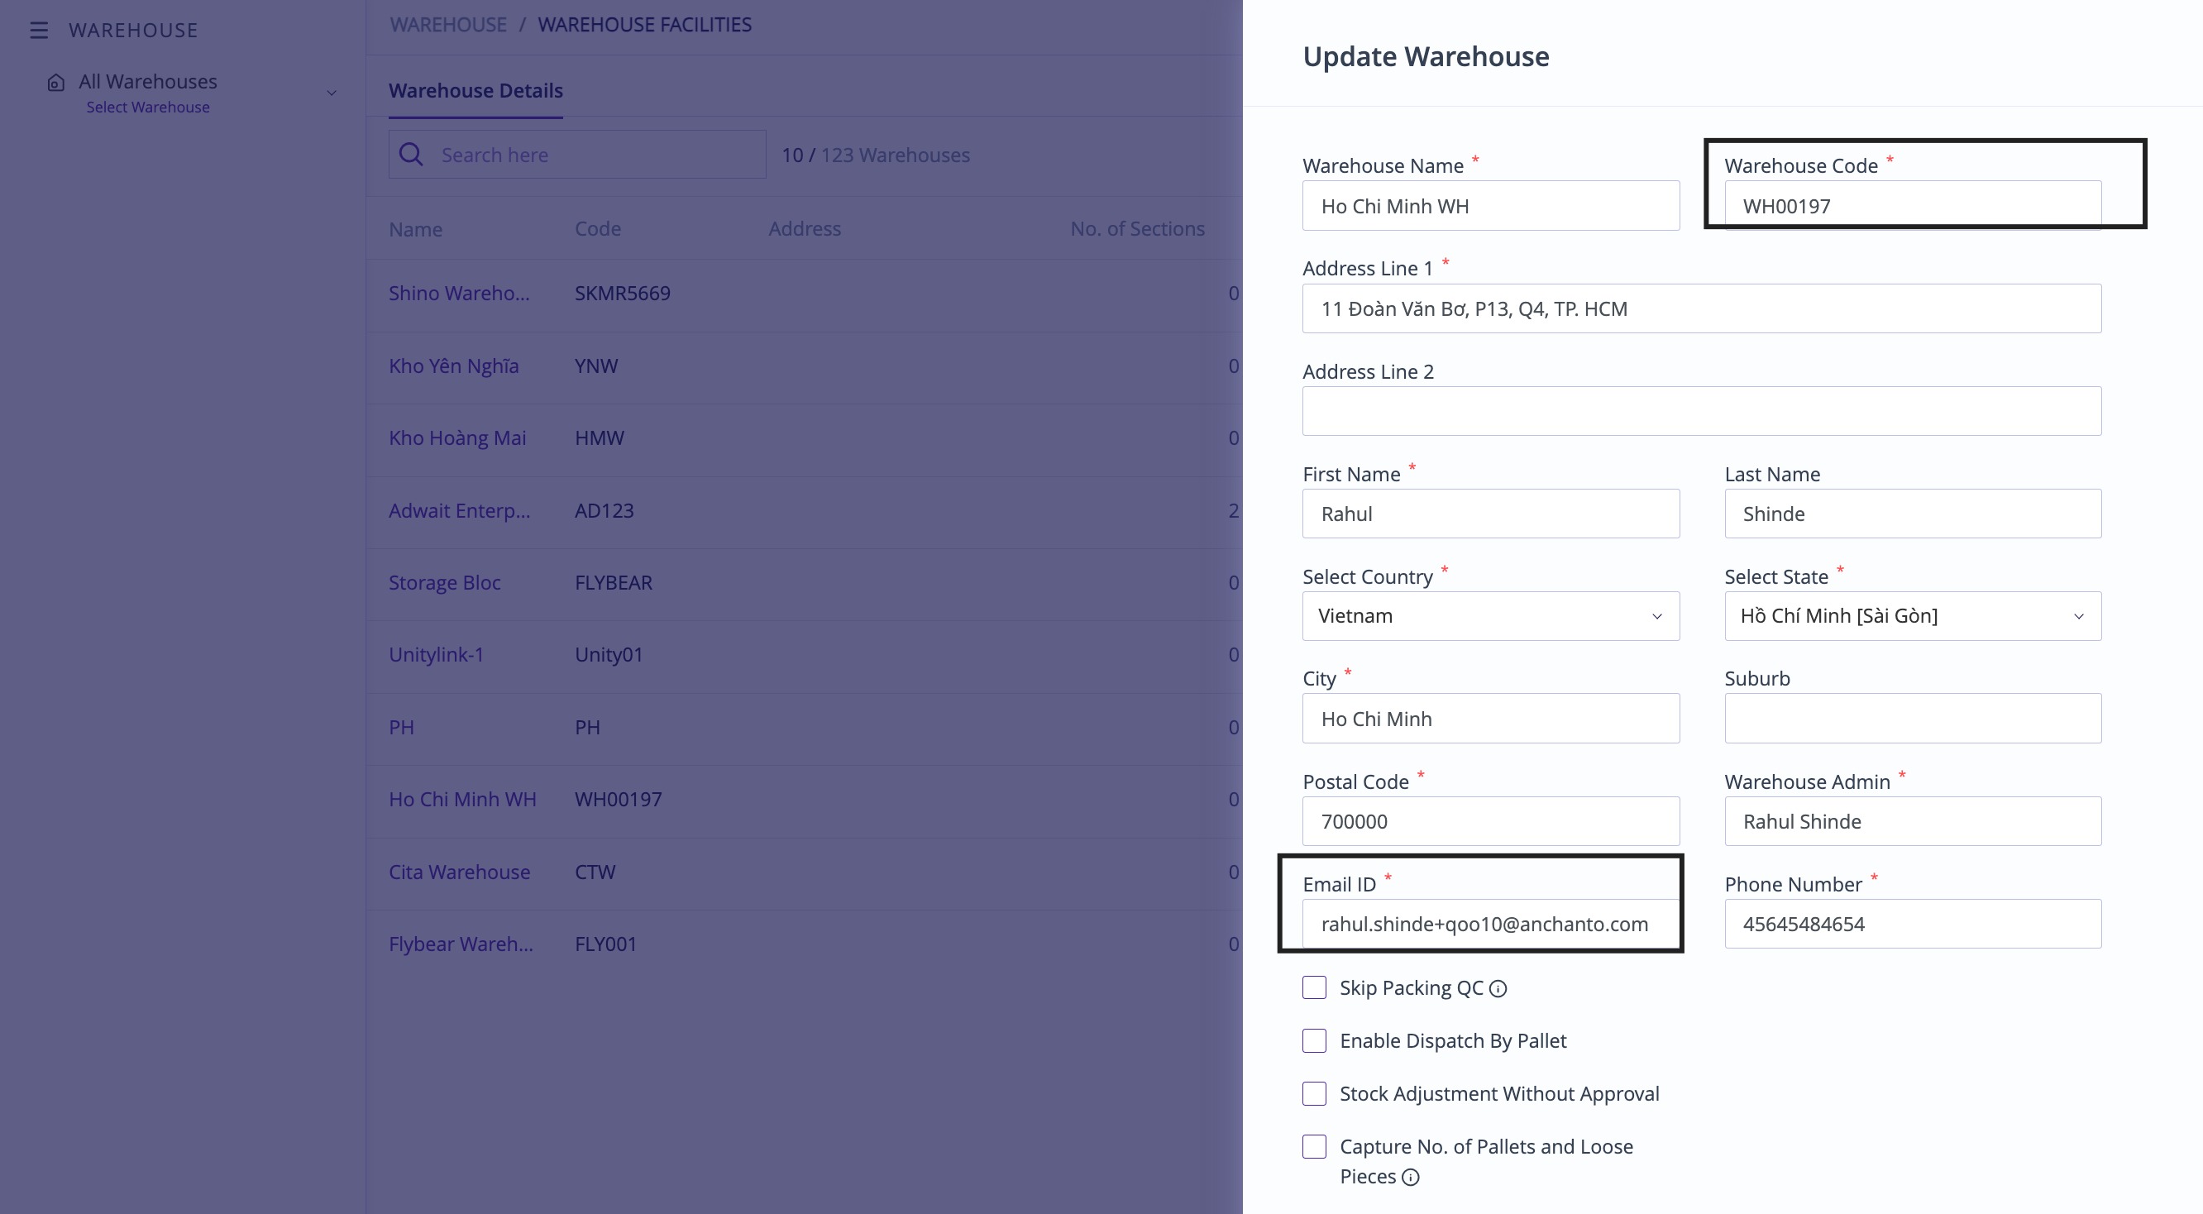Click the All Warehouses label
The width and height of the screenshot is (2203, 1214).
[148, 82]
